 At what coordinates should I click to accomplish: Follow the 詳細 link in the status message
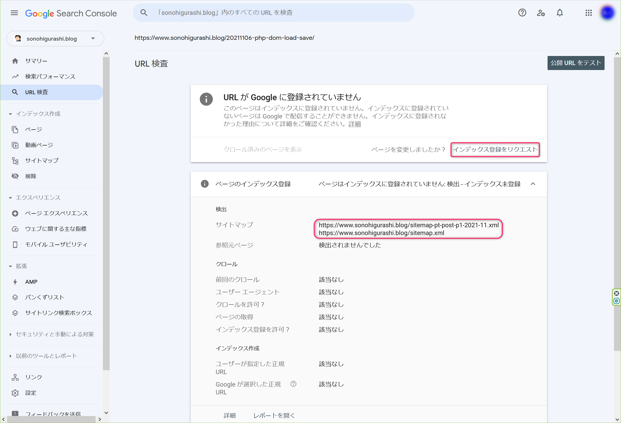[354, 124]
